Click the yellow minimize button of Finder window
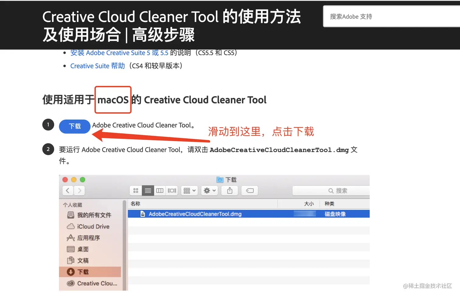460x297 pixels. [x=74, y=180]
